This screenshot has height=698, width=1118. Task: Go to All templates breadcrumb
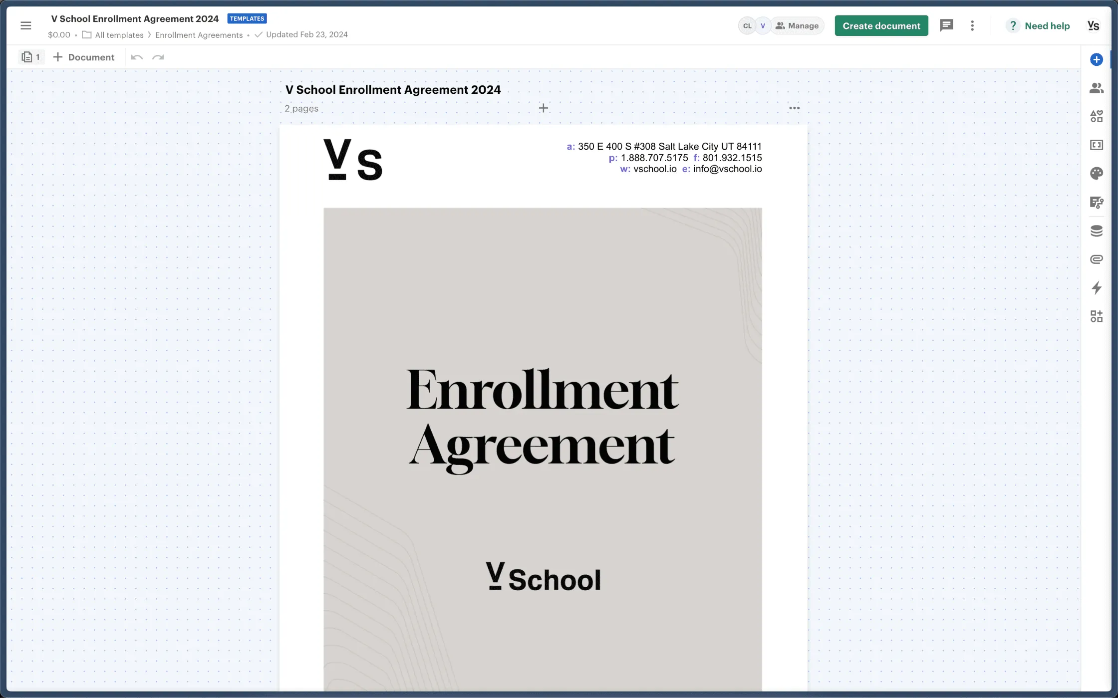click(x=119, y=35)
